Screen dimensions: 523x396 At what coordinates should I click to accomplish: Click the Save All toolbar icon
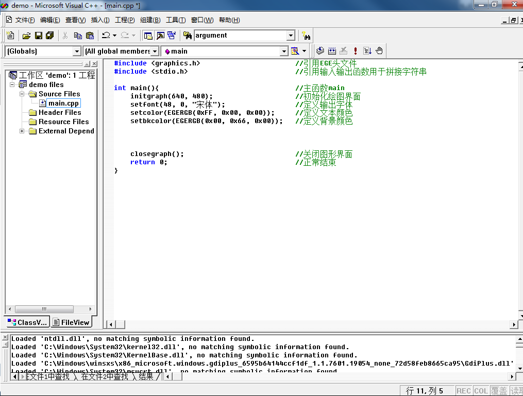point(50,36)
